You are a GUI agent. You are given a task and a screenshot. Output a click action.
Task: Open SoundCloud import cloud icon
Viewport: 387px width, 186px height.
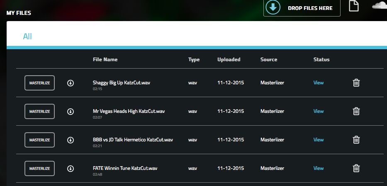(x=379, y=6)
